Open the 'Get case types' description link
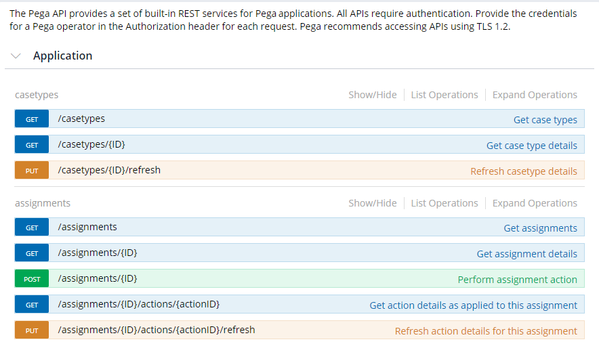The height and width of the screenshot is (344, 599). [545, 120]
